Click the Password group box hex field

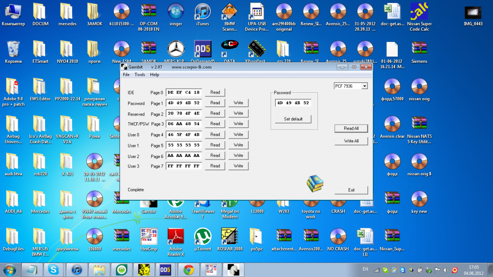pos(293,103)
